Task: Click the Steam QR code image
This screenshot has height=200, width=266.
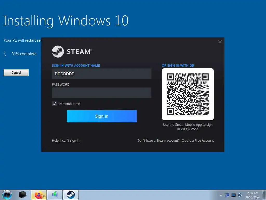Action: tap(188, 94)
